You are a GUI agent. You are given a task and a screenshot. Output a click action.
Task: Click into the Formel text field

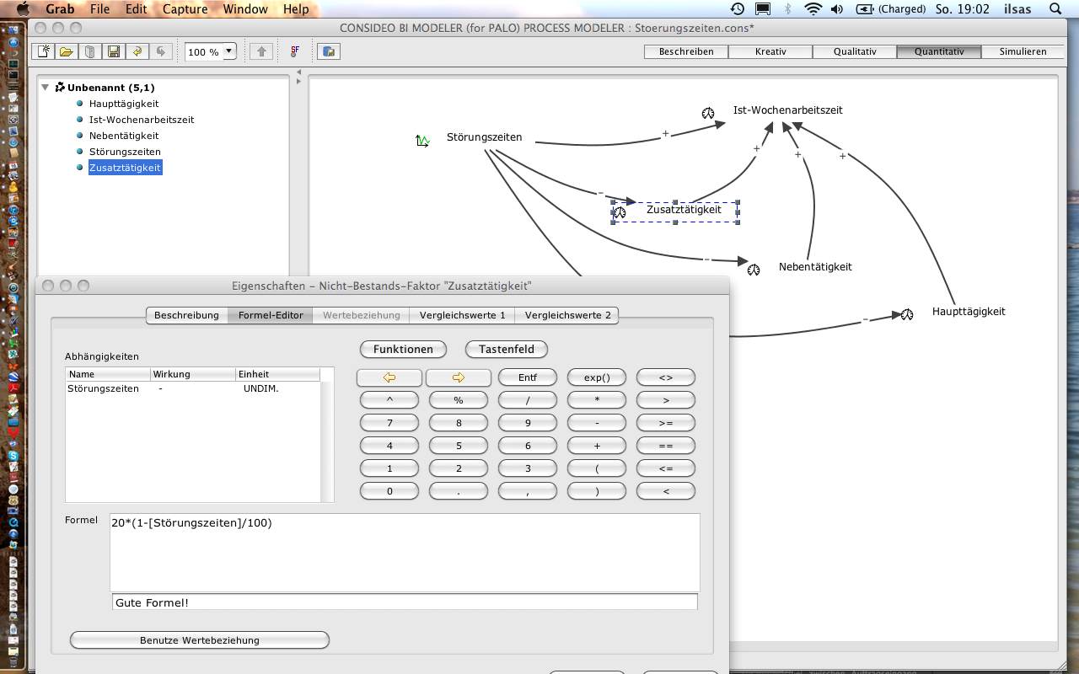click(405, 552)
